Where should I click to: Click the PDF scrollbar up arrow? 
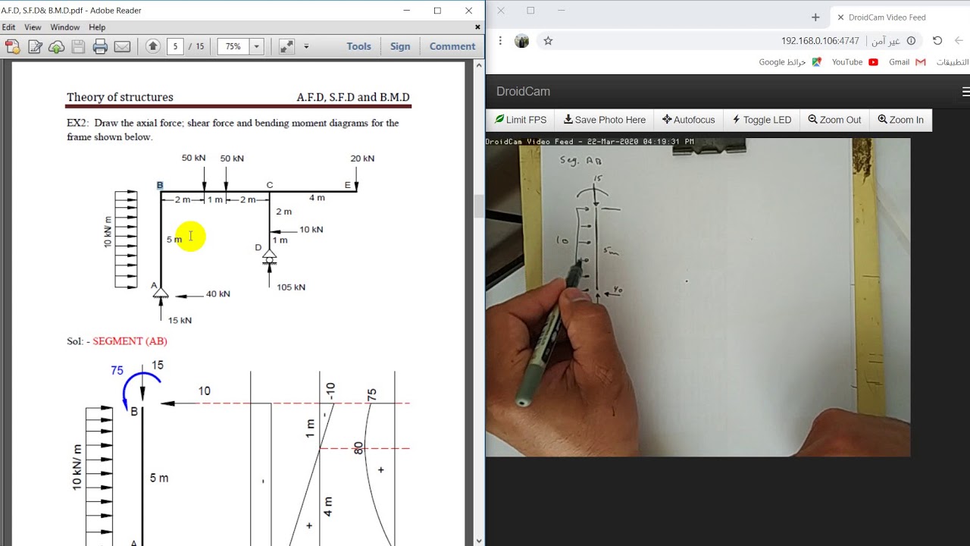click(478, 66)
